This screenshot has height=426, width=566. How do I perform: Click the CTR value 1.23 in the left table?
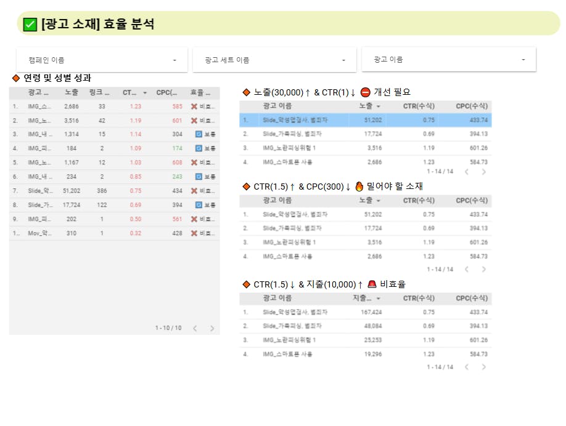coord(136,107)
